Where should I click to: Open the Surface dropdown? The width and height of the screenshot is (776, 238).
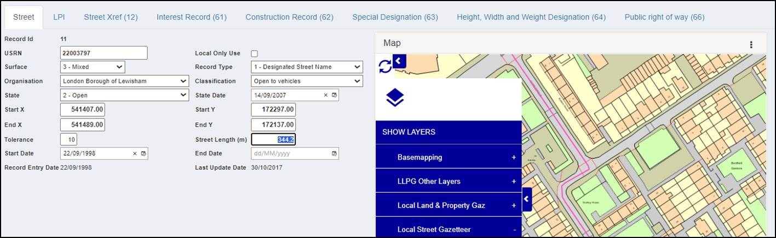[x=93, y=67]
